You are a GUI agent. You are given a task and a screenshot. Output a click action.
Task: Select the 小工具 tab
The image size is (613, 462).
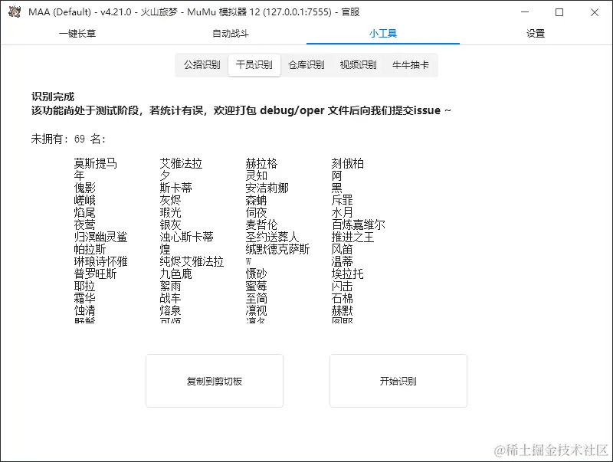click(x=382, y=34)
